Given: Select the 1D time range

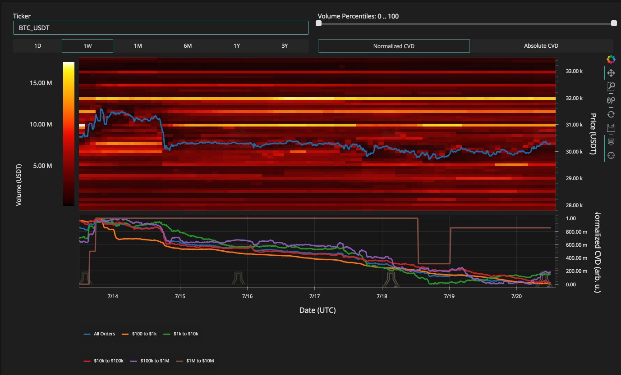Looking at the screenshot, I should 38,46.
